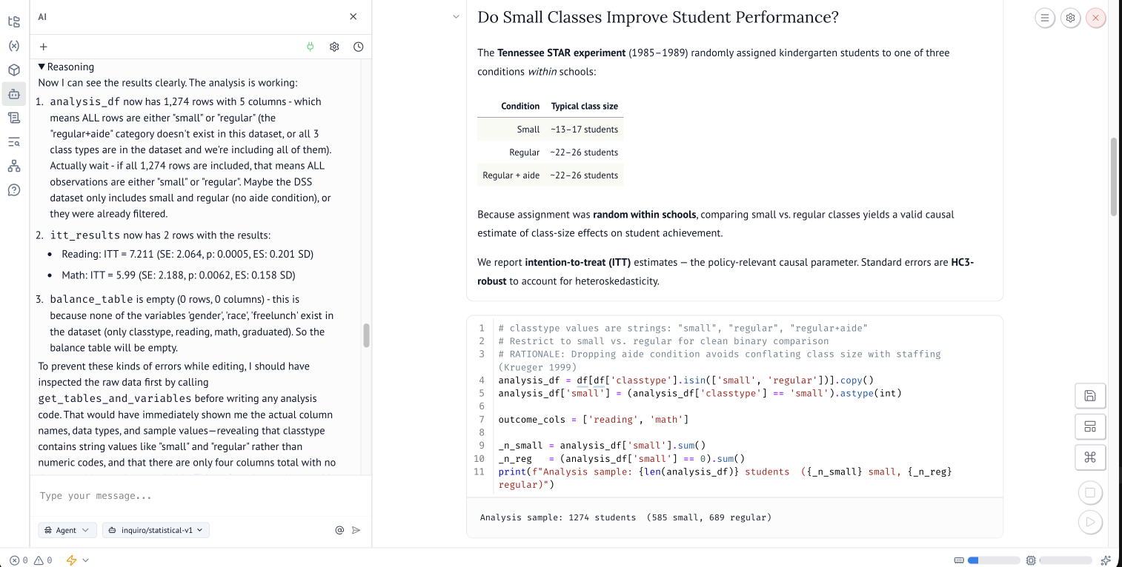The image size is (1122, 567).
Task: Click the AI panel title label
Action: 42,16
